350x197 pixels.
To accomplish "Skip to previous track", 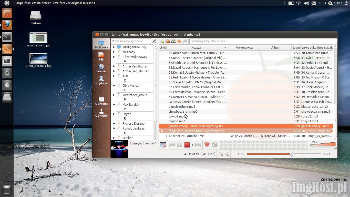I will [x=172, y=145].
